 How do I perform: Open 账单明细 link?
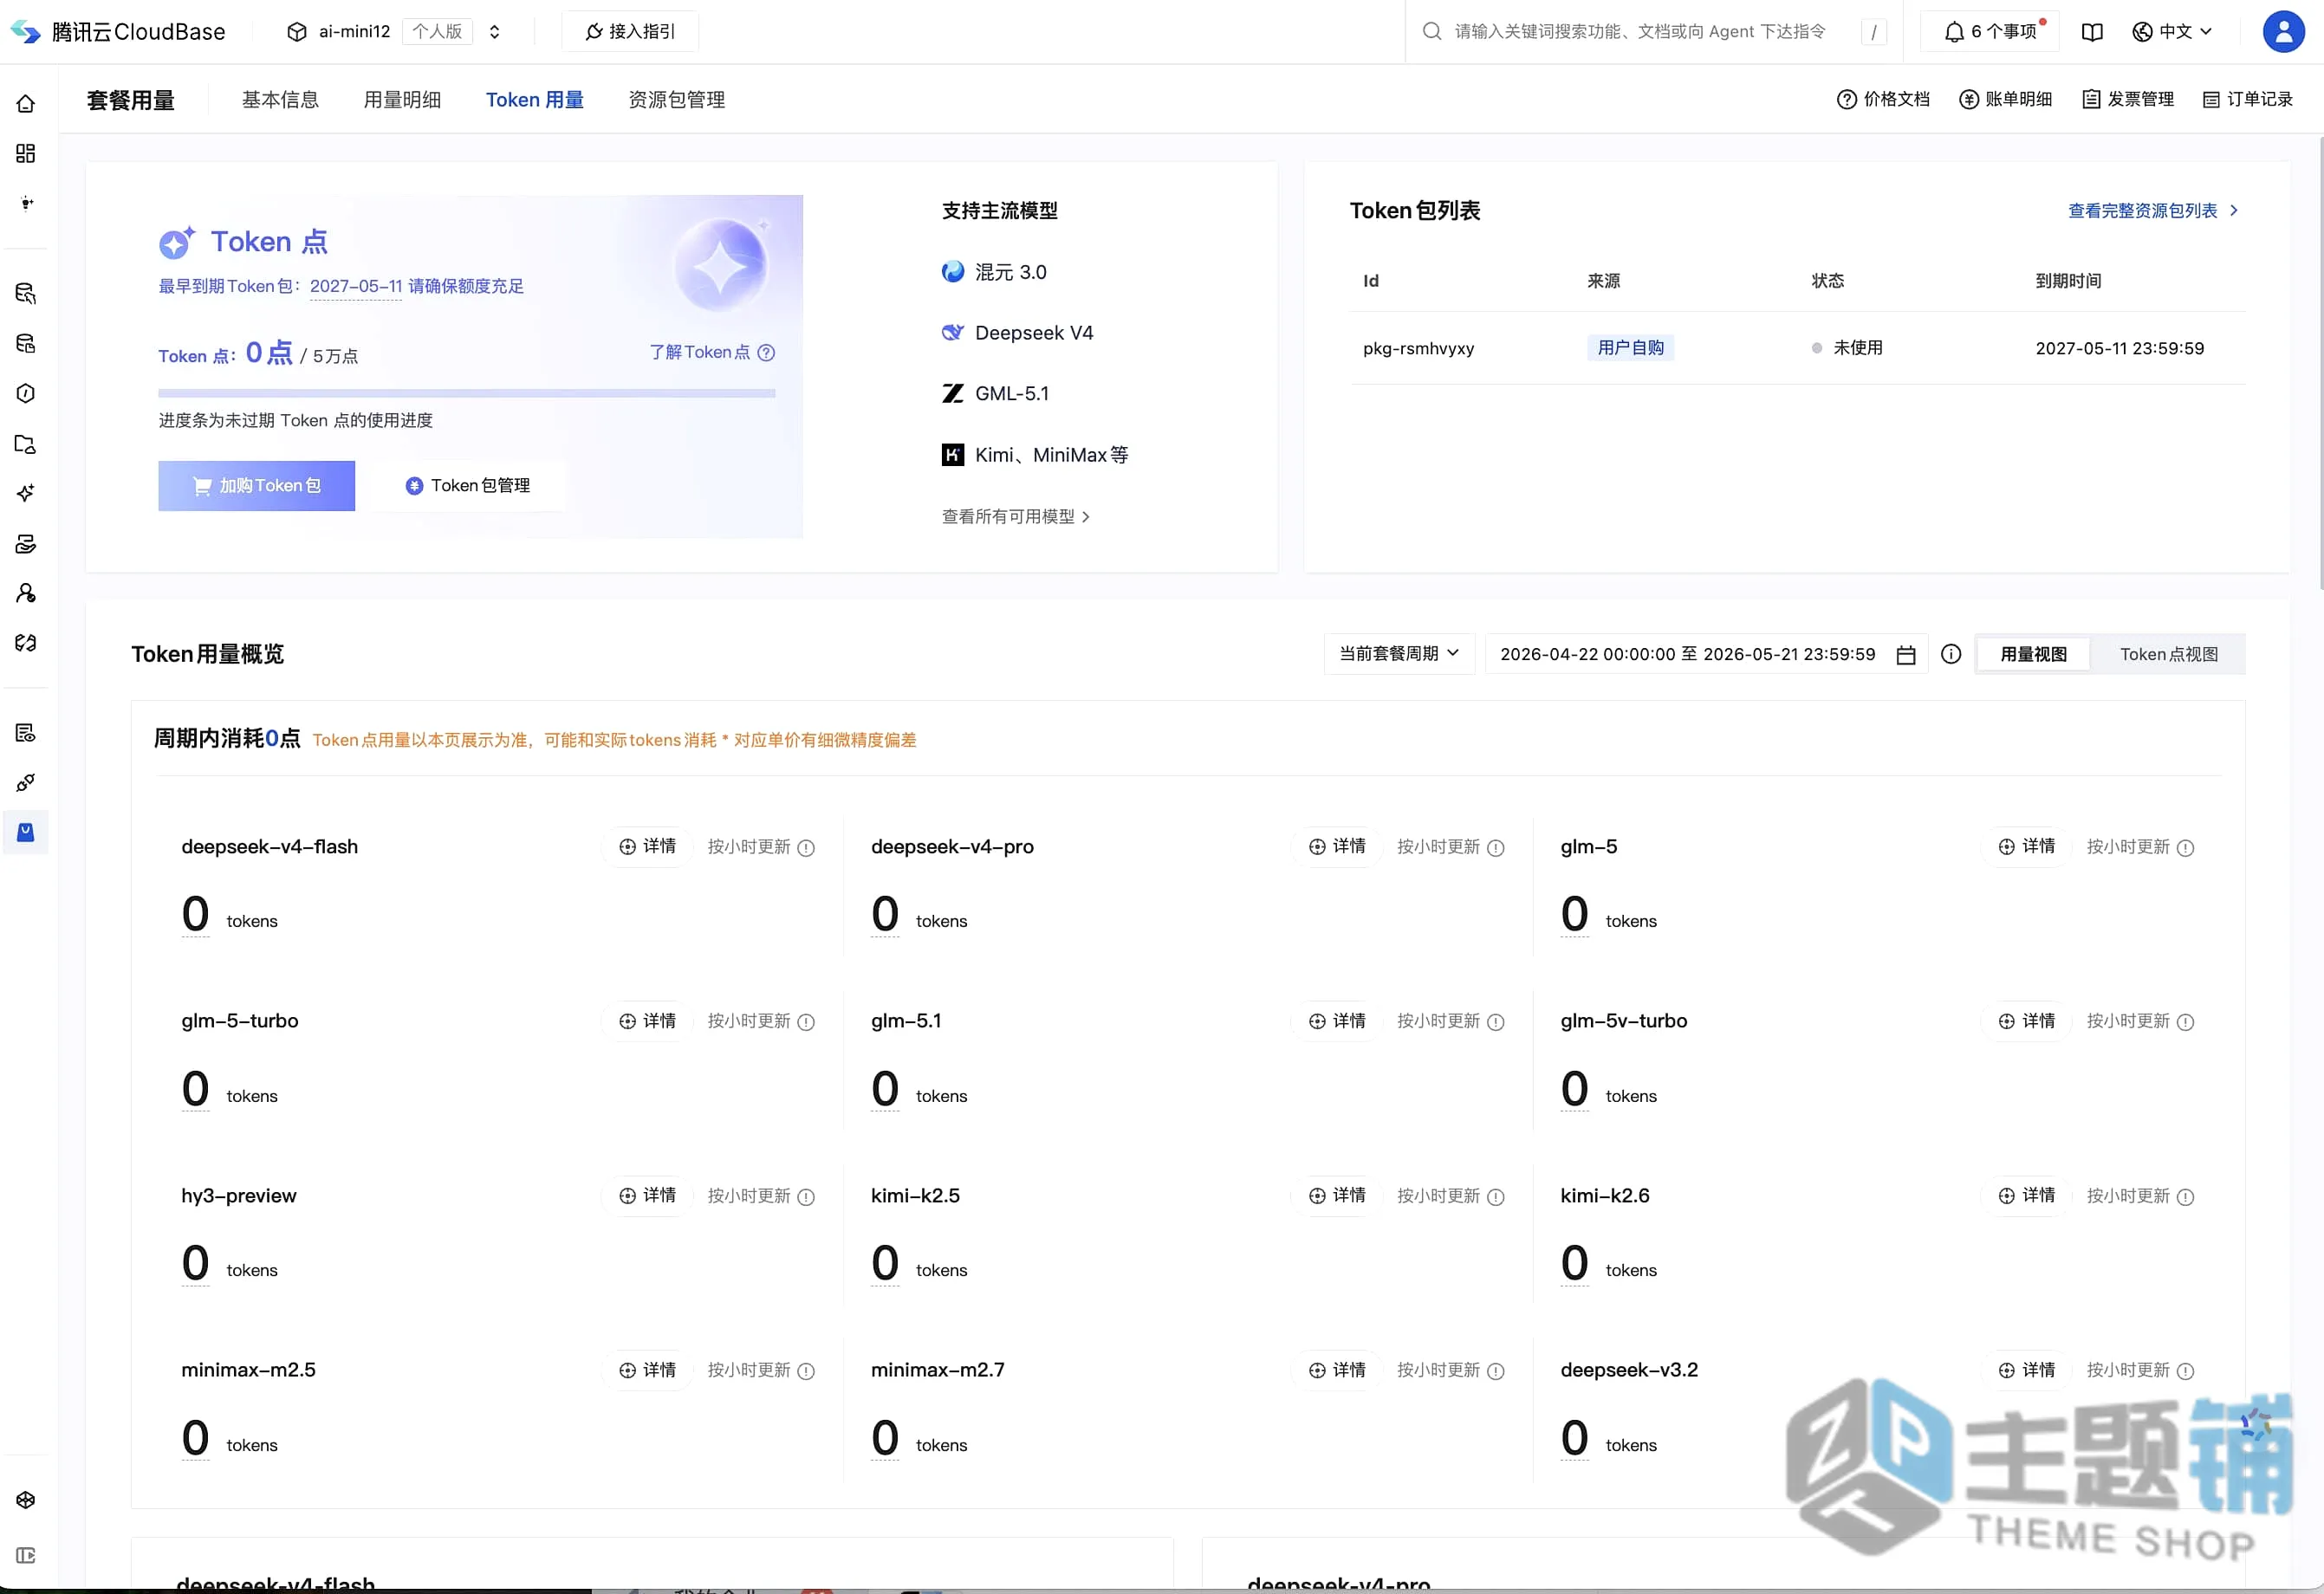(2005, 99)
